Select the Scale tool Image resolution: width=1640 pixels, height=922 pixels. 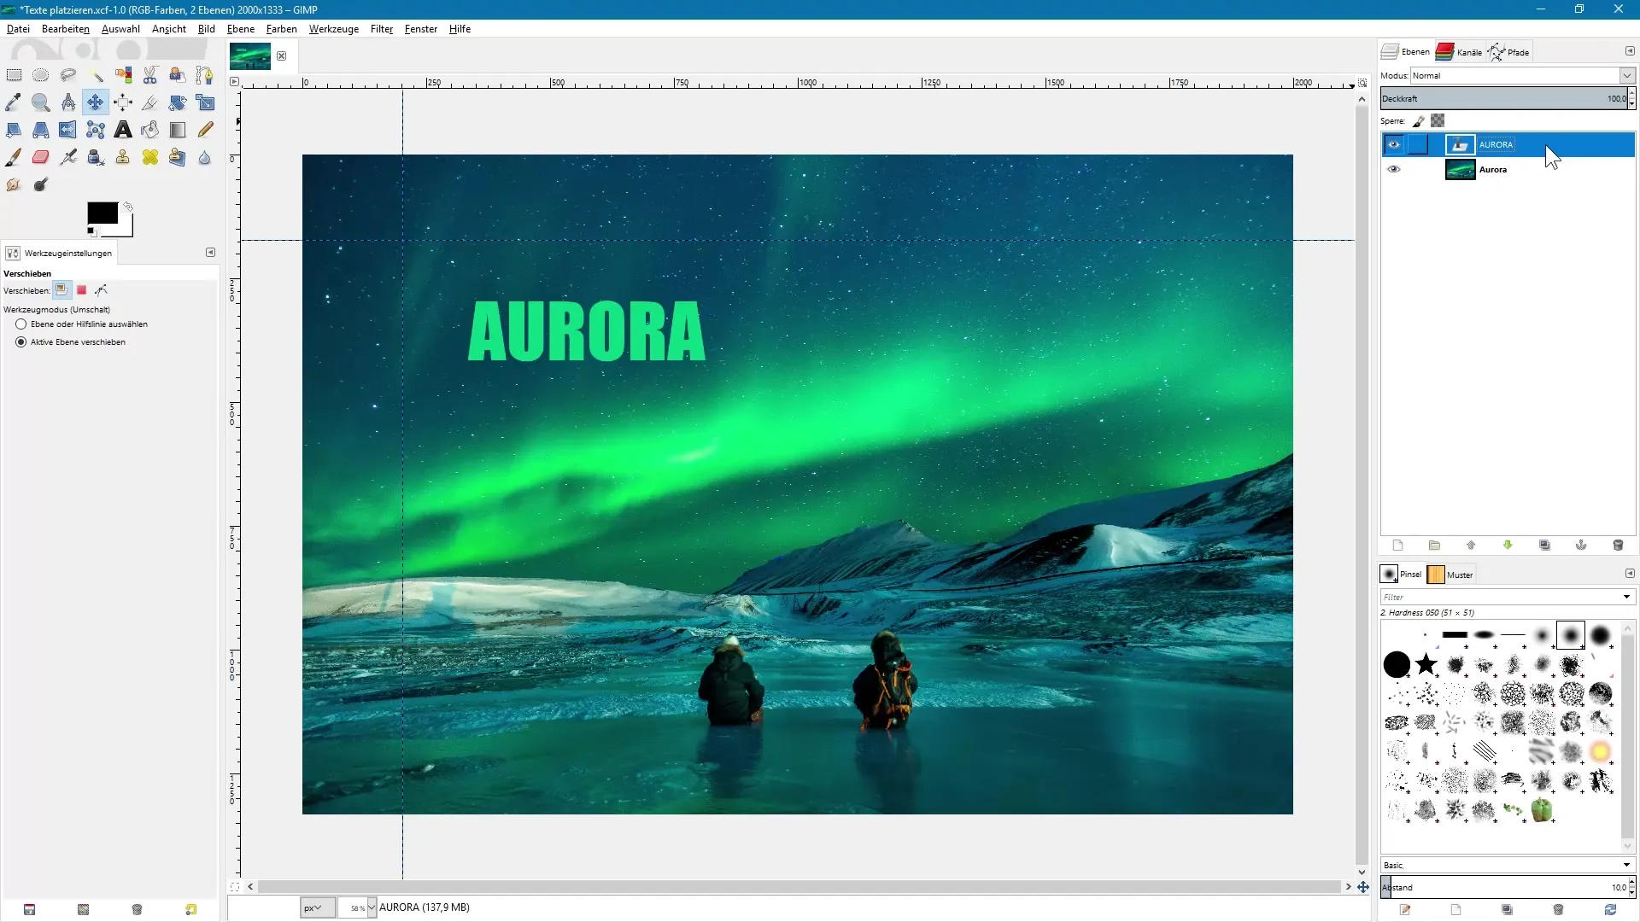205,102
